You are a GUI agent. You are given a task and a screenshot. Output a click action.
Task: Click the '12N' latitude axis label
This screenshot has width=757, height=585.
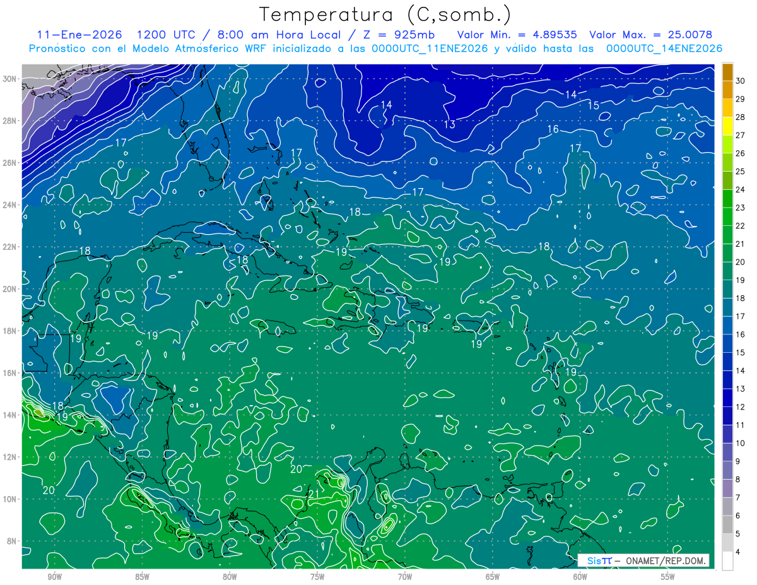pyautogui.click(x=10, y=457)
